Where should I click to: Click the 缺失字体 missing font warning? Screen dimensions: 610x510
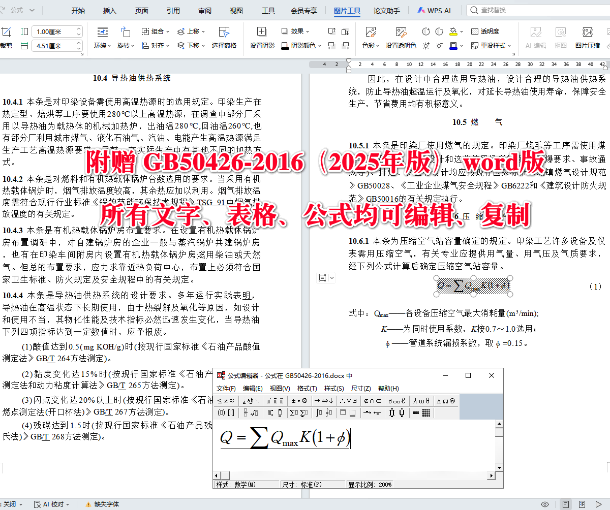[x=102, y=504]
